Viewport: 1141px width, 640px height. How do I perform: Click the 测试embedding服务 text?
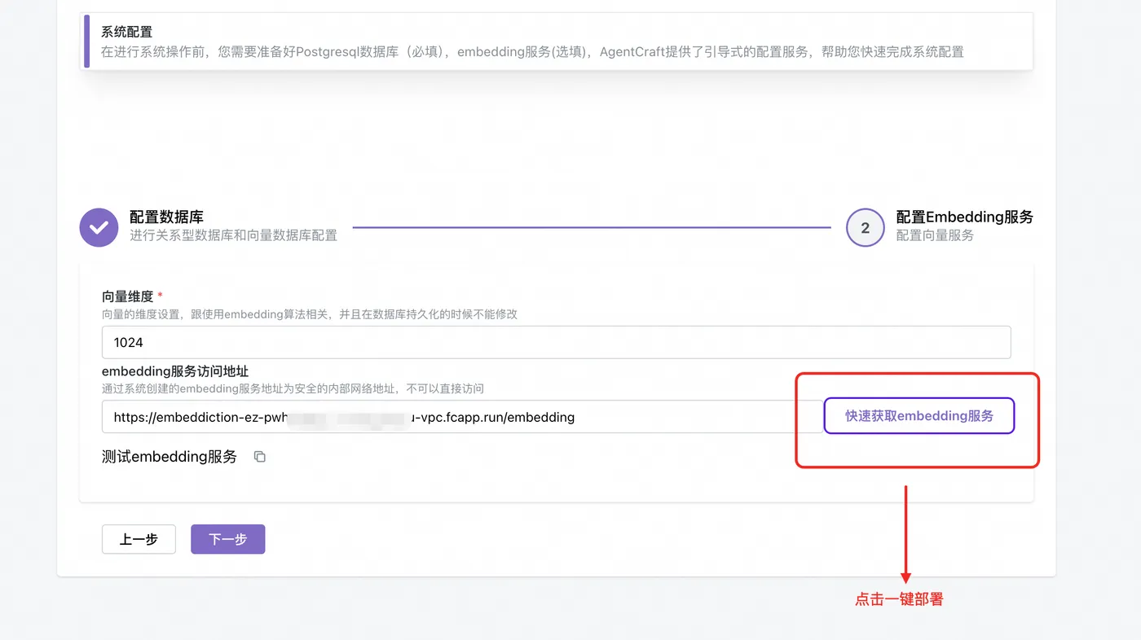pyautogui.click(x=170, y=457)
